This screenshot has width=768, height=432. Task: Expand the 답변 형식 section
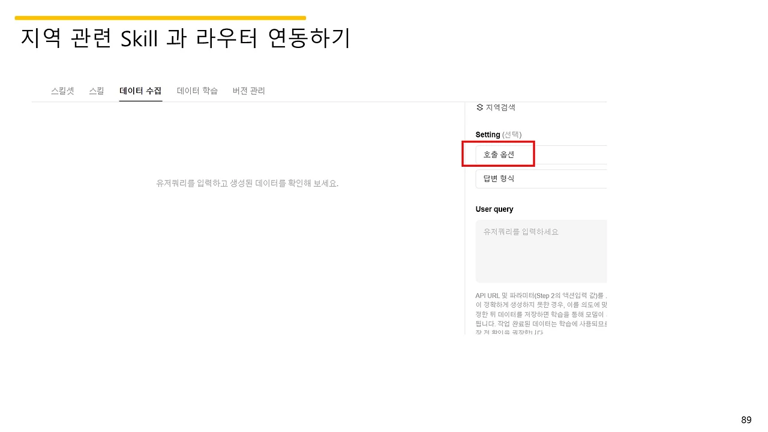pos(498,179)
